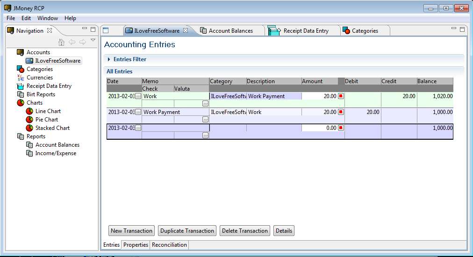Open date picker for the Work entry
The height and width of the screenshot is (257, 473).
point(138,96)
